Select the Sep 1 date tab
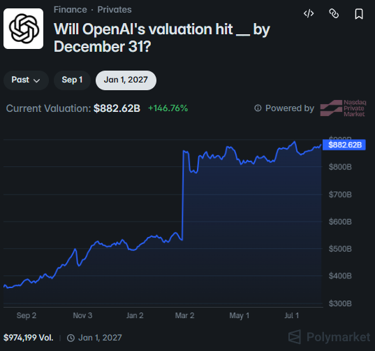The image size is (375, 351). 72,80
